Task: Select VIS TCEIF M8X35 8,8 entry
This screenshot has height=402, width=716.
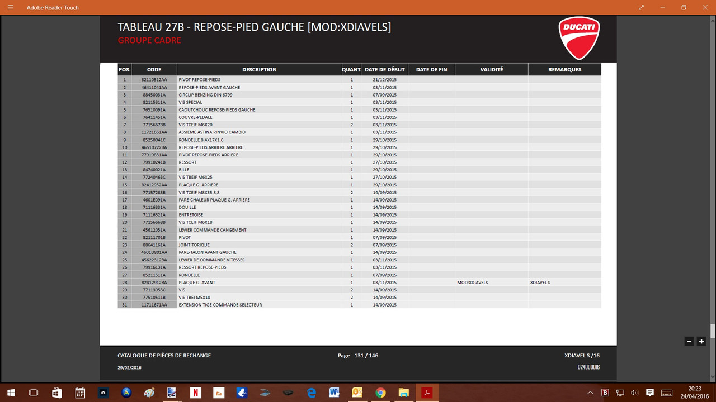Action: click(x=199, y=193)
